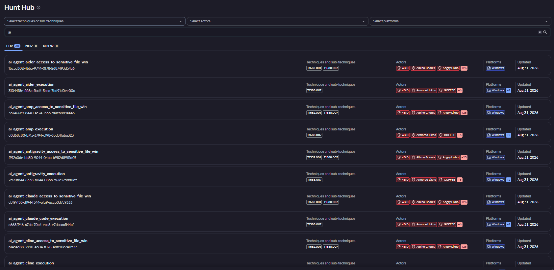
Task: Expand the Select platforms dropdown
Action: tap(461, 21)
